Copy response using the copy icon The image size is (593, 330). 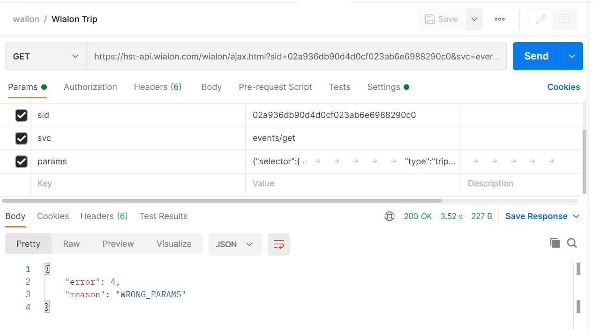[x=555, y=242]
